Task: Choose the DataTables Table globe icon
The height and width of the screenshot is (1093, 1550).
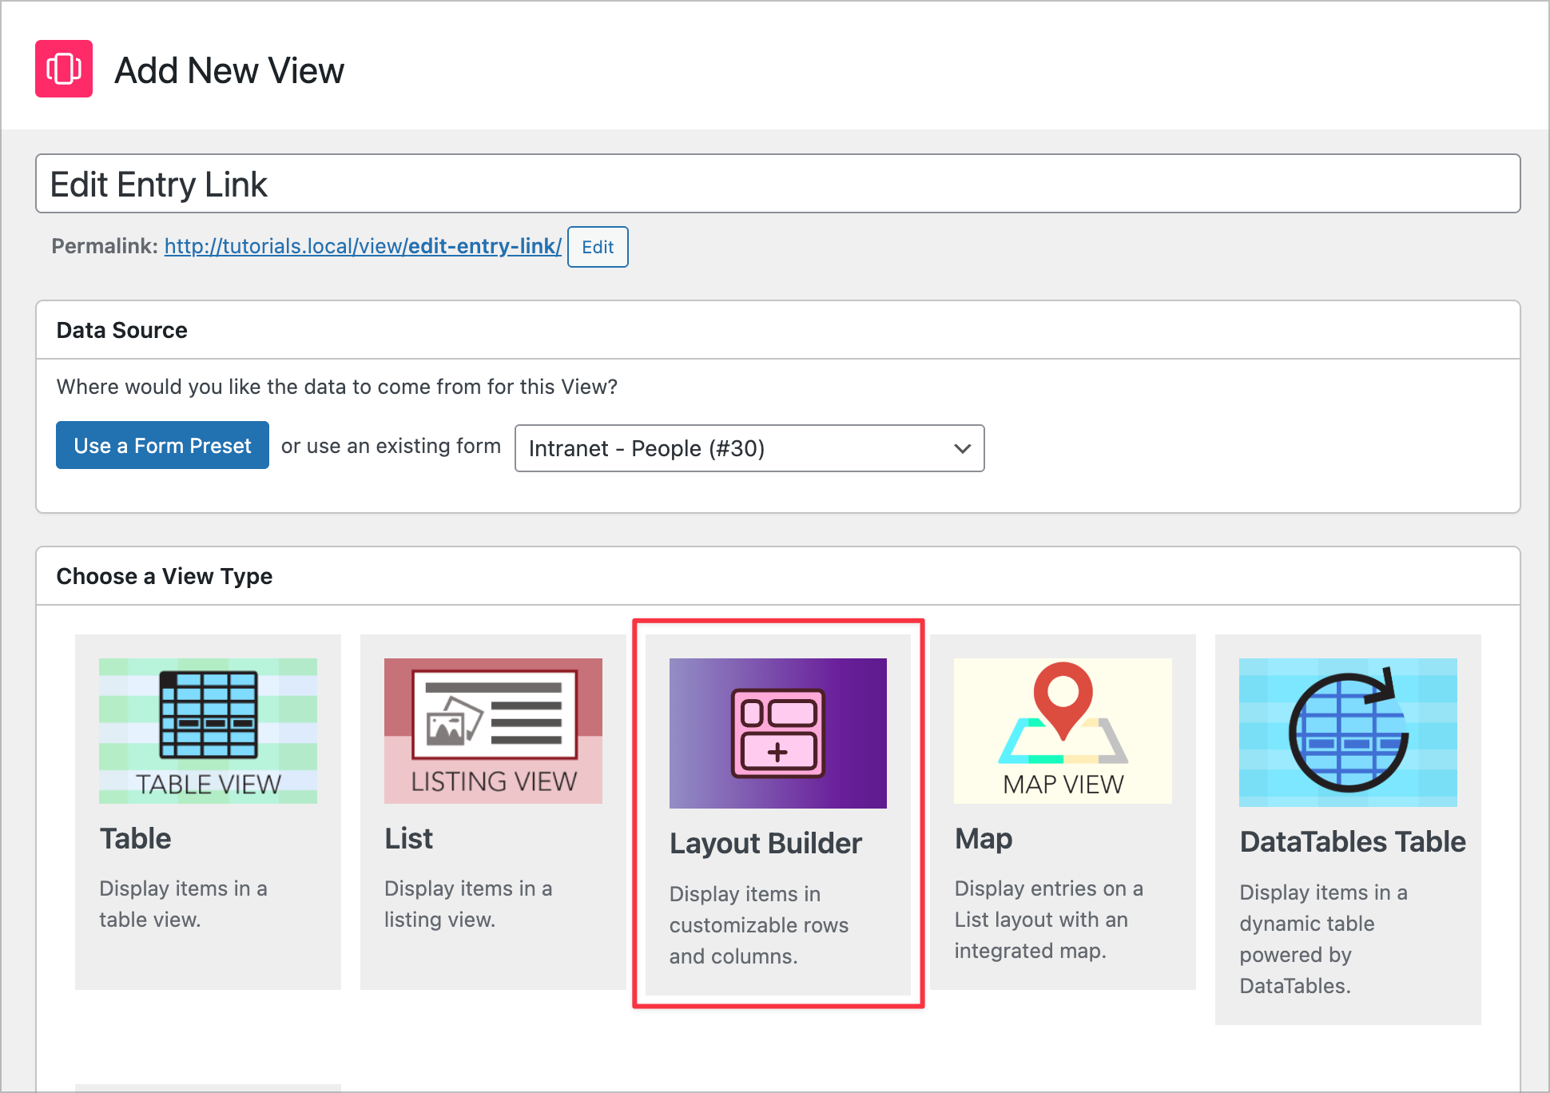Action: pos(1348,733)
